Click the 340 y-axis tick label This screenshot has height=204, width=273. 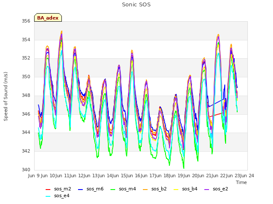[26, 170]
